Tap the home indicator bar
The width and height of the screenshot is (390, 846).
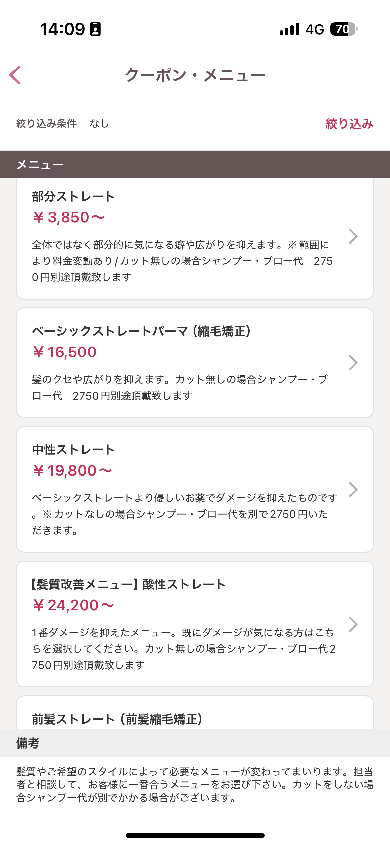coord(195,835)
